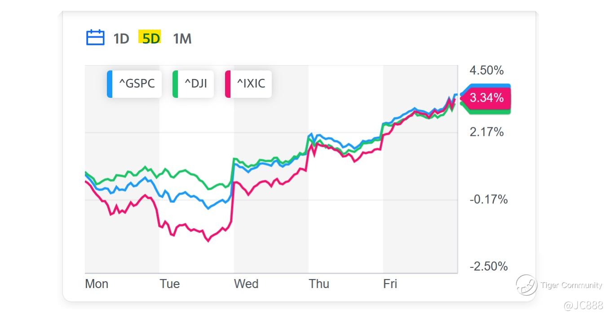The image size is (615, 319).
Task: Click the pink ^IXIC color bar
Action: tap(228, 84)
